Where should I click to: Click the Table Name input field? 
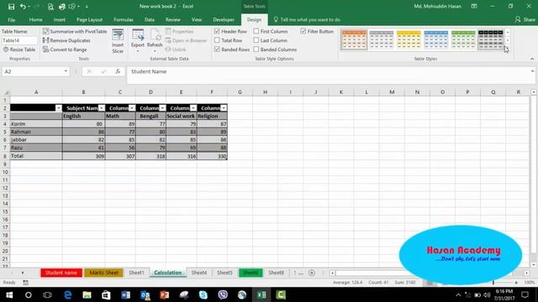point(19,40)
